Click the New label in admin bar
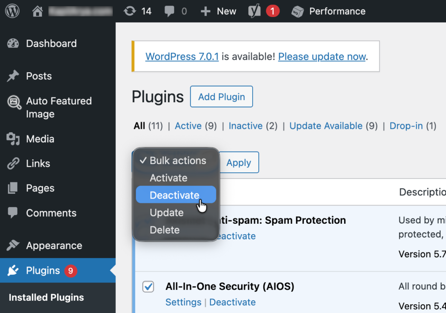This screenshot has width=446, height=313. 226,11
